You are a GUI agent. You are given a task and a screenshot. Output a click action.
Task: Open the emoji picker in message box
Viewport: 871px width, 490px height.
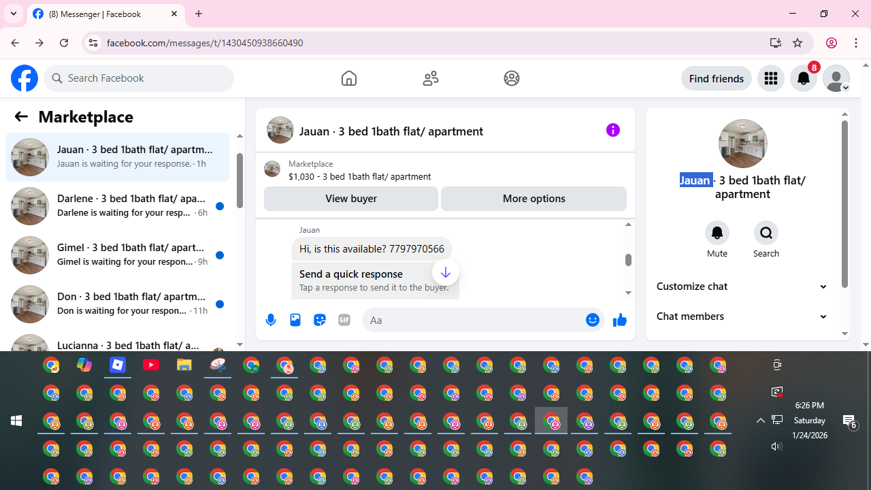[593, 320]
